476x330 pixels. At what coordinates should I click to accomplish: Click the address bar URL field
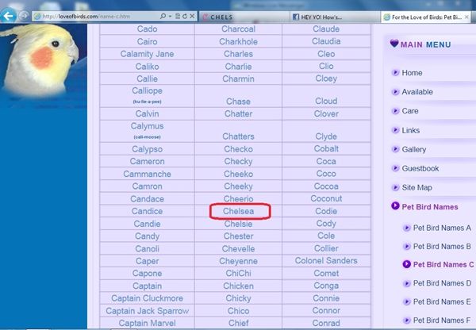pyautogui.click(x=95, y=16)
